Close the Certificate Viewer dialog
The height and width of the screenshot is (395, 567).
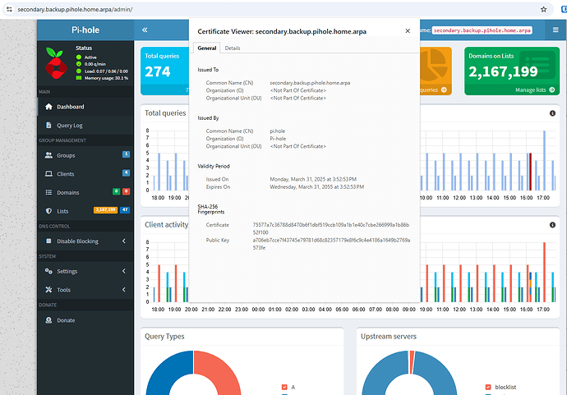(x=408, y=31)
